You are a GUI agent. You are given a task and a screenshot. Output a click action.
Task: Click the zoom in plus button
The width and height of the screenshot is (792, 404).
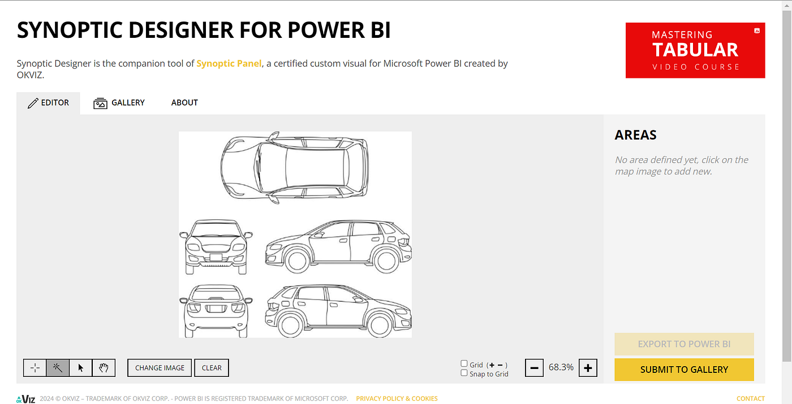(588, 368)
